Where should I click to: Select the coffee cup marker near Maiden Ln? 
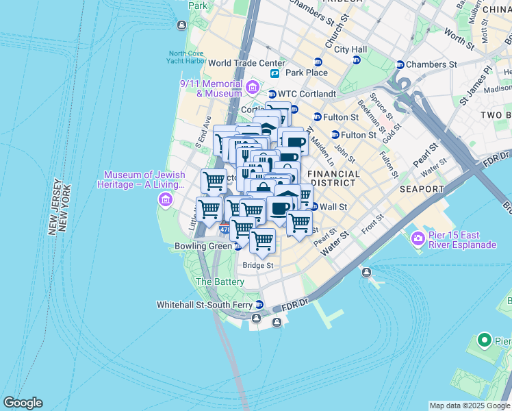coord(296,143)
